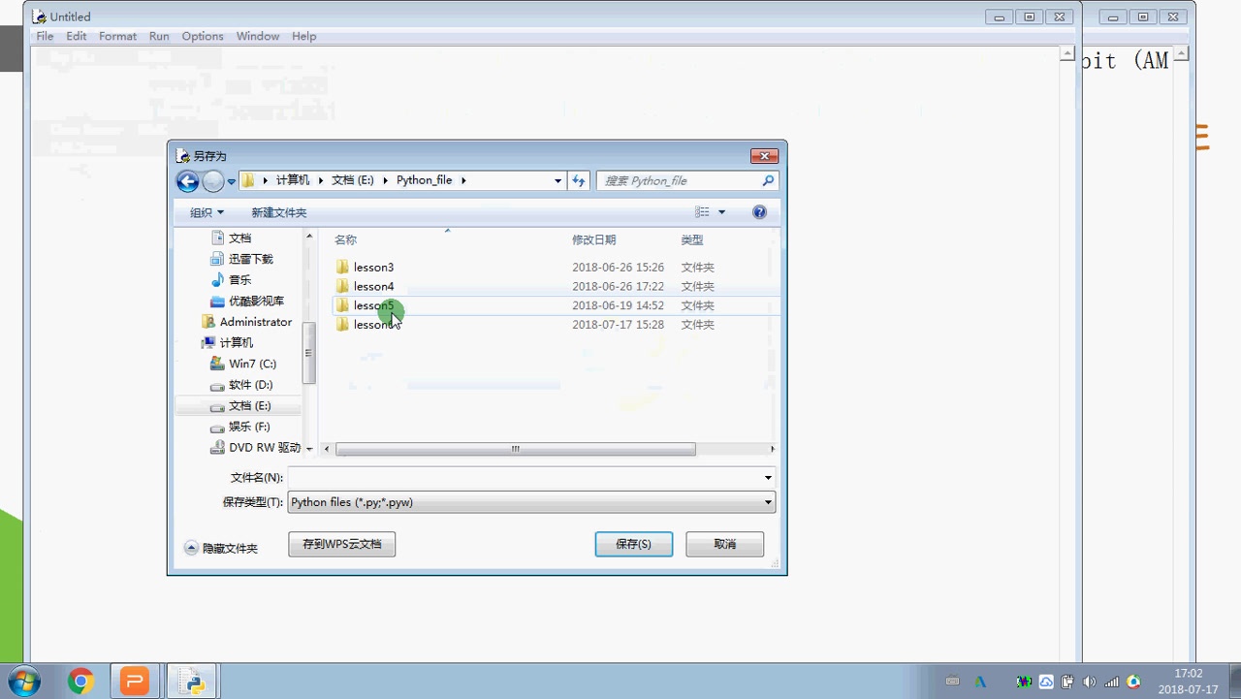
Task: Click the volume speaker tray icon
Action: (1089, 682)
